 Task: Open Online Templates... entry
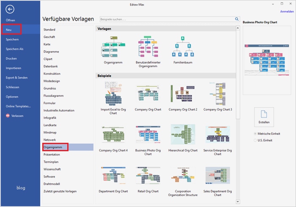click(x=18, y=106)
